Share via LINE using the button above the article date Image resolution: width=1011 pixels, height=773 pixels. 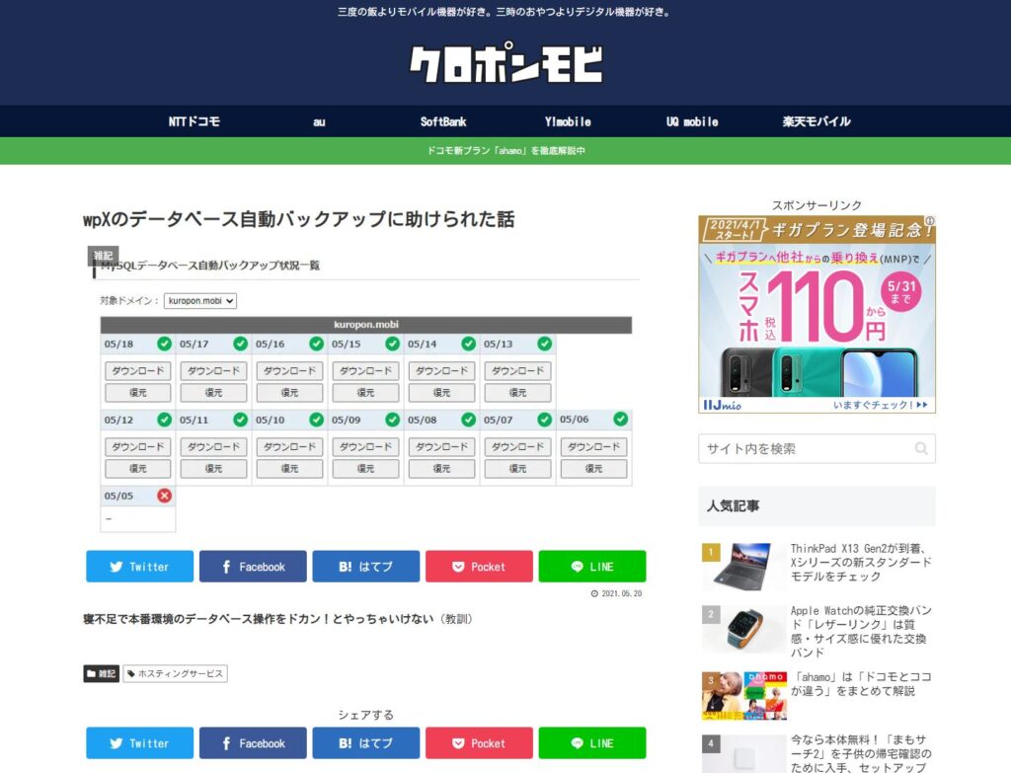[592, 566]
